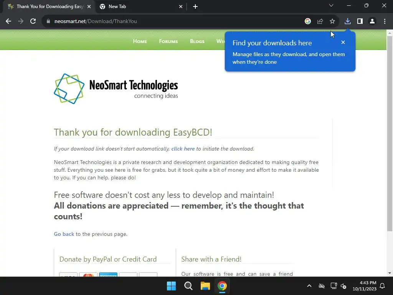
Task: Go back using the browser back arrow
Action: pyautogui.click(x=8, y=22)
